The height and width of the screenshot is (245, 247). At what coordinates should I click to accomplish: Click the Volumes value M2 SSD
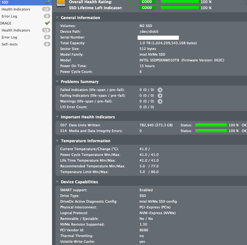146,26
